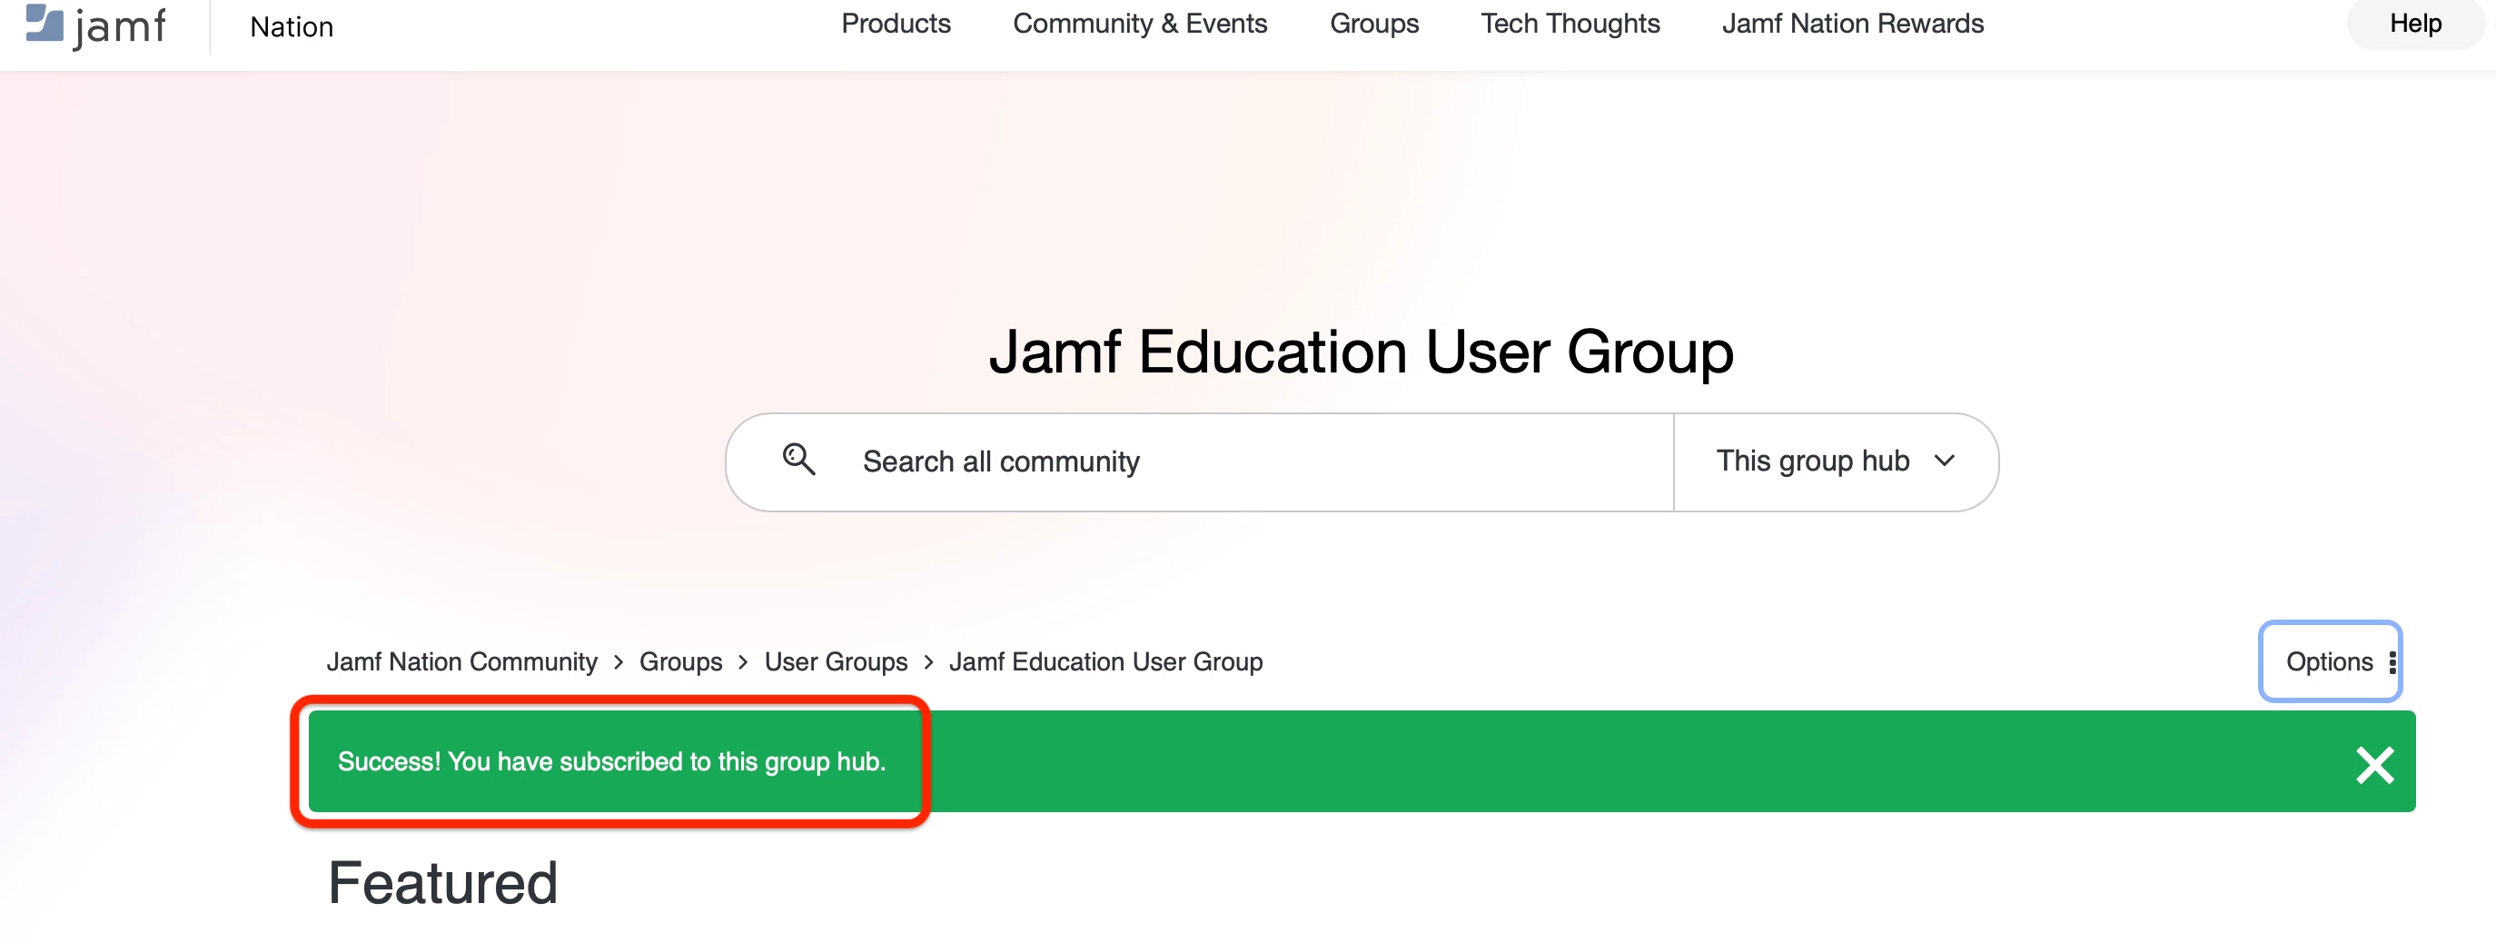Open the Tech Thoughts menu
This screenshot has height=943, width=2496.
[x=1570, y=25]
